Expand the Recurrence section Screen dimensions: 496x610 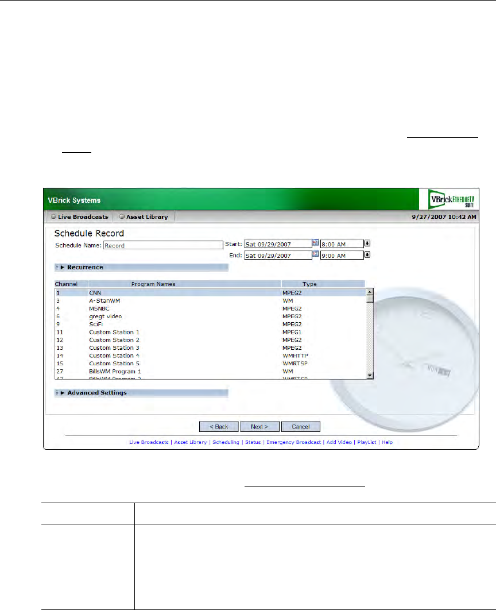click(x=85, y=267)
